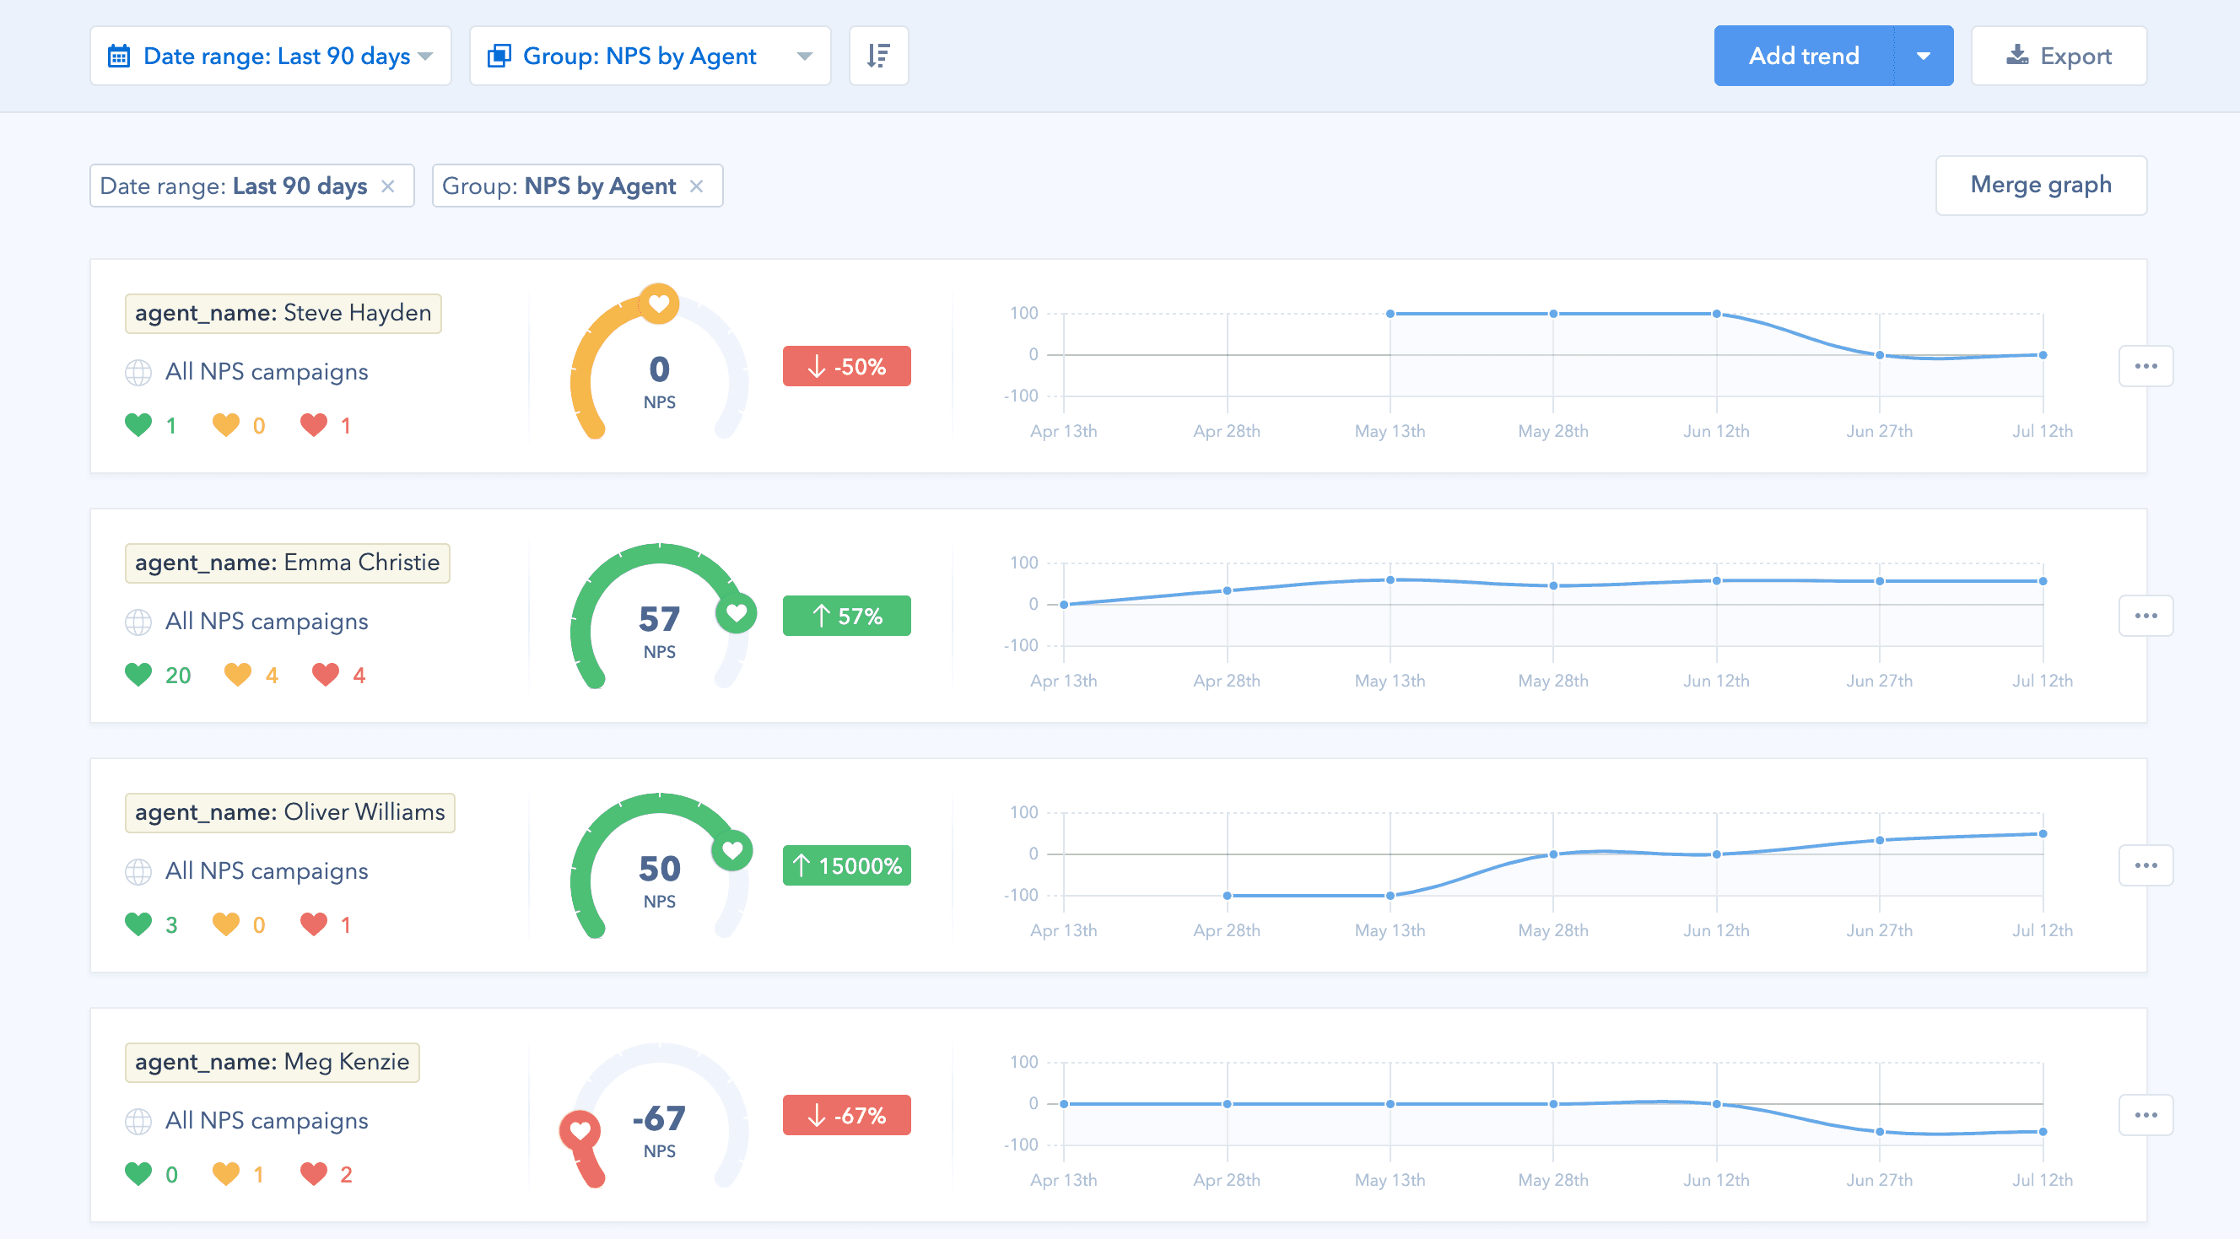2240x1239 pixels.
Task: Open the Group: NPS by Agent dropdown
Action: pos(650,55)
